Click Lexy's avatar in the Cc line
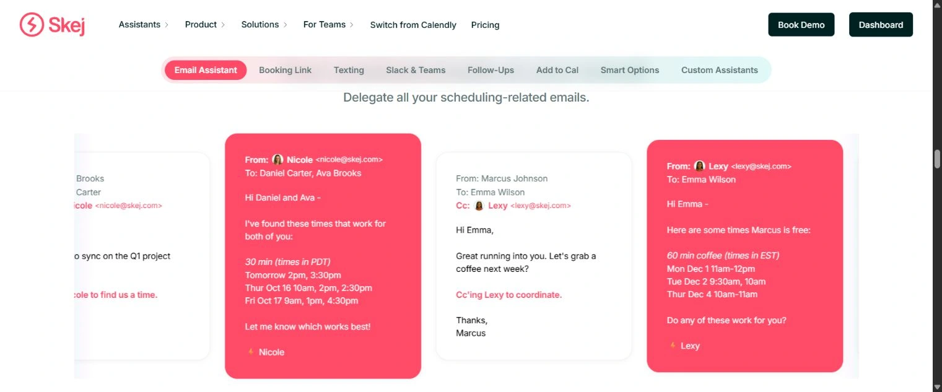This screenshot has width=942, height=392. (x=479, y=206)
